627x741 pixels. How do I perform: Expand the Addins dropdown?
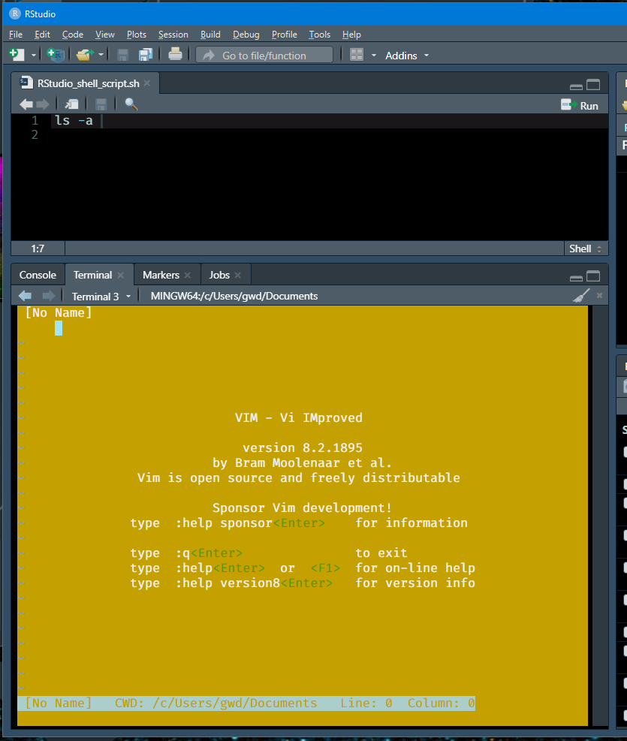405,55
